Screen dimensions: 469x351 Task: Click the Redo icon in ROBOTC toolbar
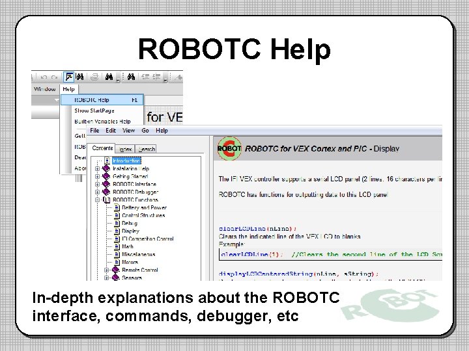(x=54, y=77)
